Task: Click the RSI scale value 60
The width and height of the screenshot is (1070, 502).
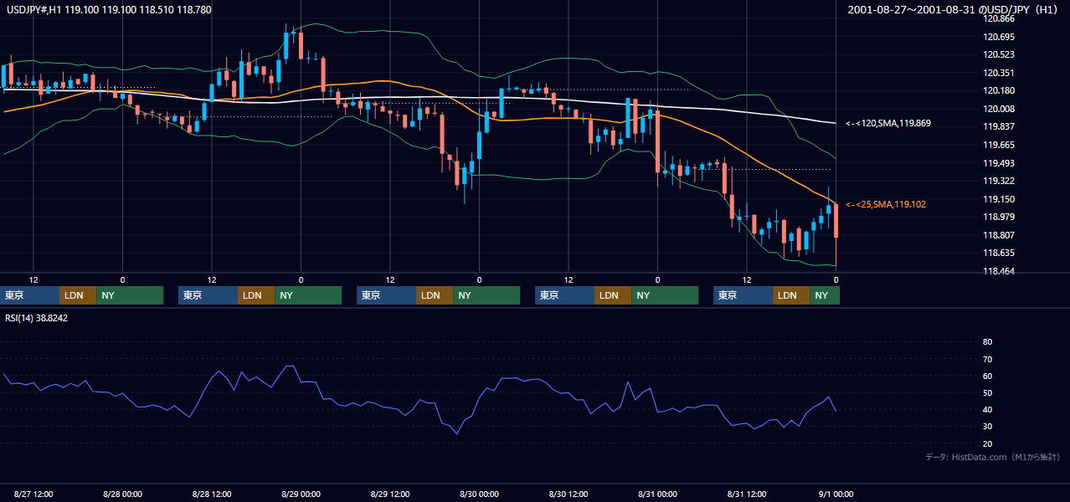Action: 988,376
